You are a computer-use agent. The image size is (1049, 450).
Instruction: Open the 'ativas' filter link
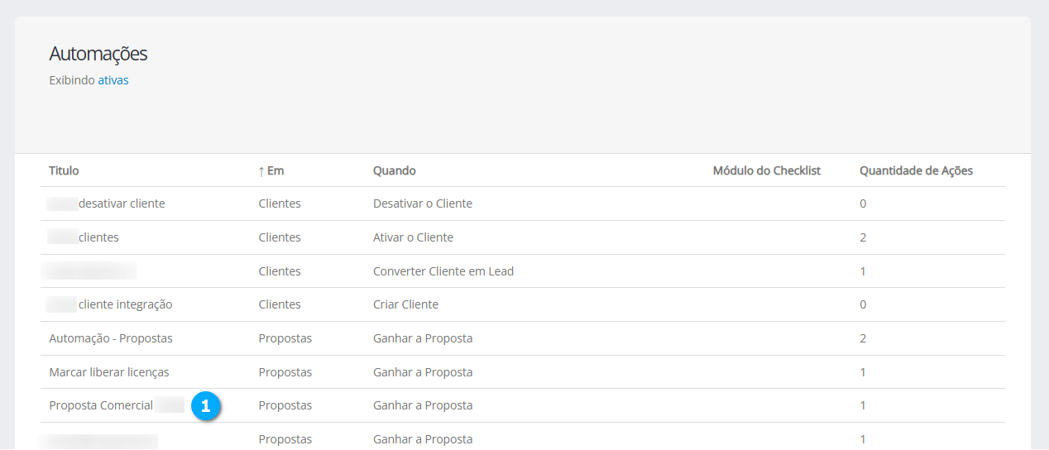[x=113, y=80]
